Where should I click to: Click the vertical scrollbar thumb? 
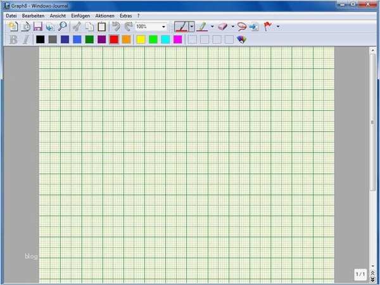coord(372,122)
